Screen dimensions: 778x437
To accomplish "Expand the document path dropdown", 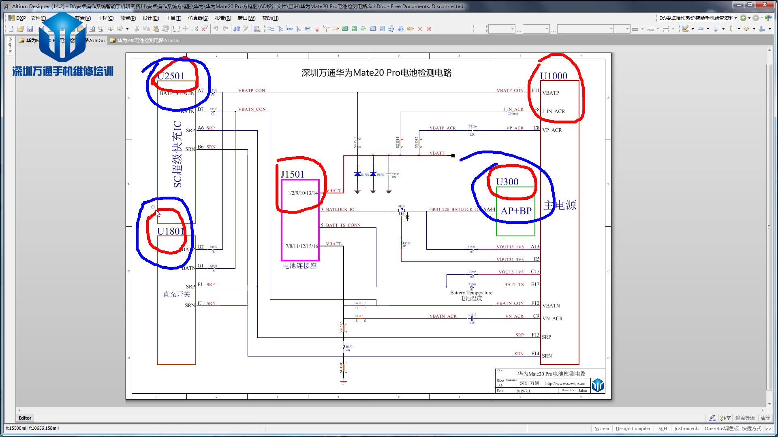I will pos(735,18).
